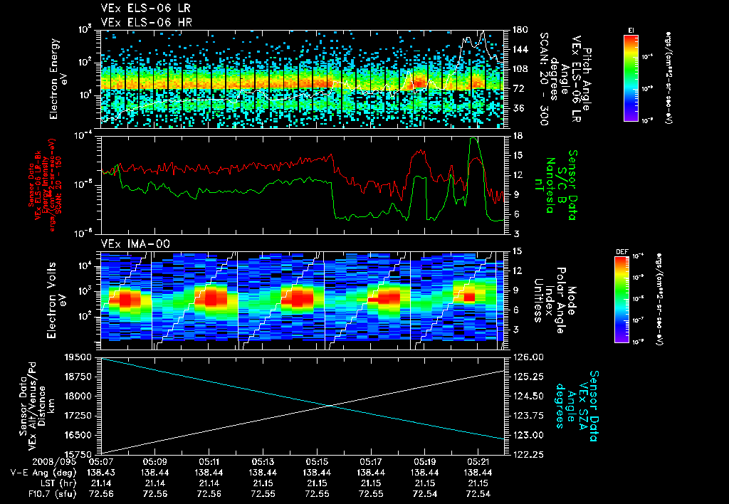Click the date label '2008/095'
Image resolution: width=729 pixels, height=504 pixels.
click(55, 462)
